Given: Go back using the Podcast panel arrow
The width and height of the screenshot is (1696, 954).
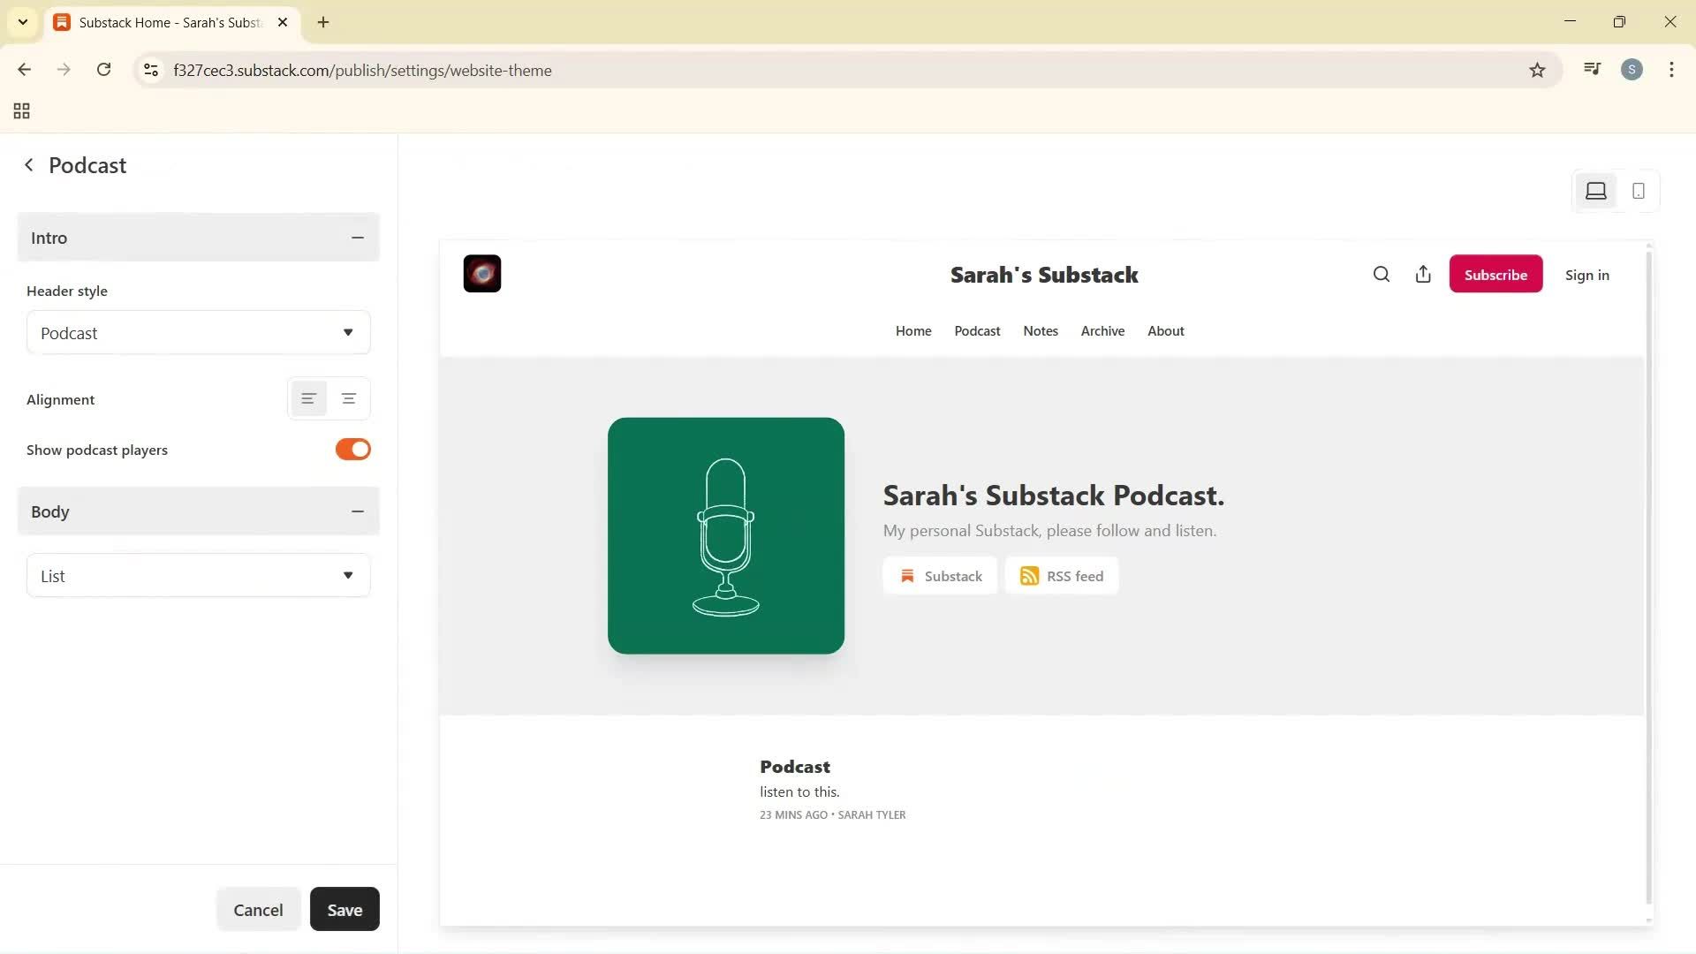Looking at the screenshot, I should tap(29, 165).
